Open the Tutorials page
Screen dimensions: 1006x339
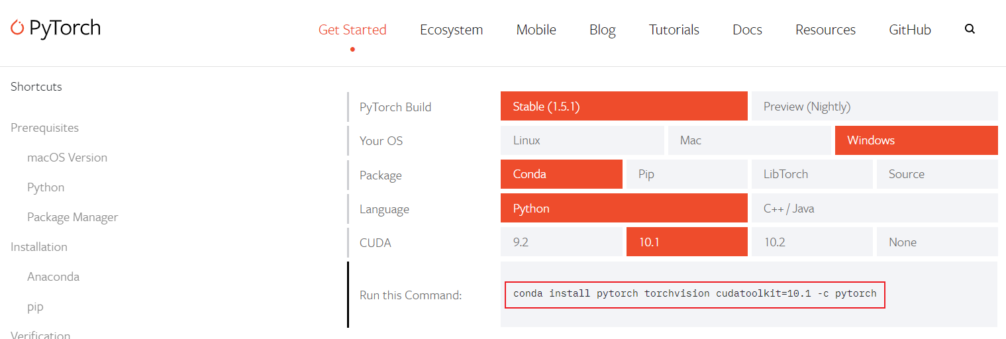point(674,30)
